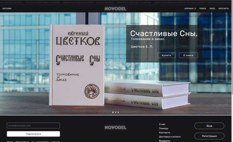Image resolution: width=233 pixels, height=142 pixels.
Task: Click the author name Цветков Е. П.
Action: (x=142, y=47)
